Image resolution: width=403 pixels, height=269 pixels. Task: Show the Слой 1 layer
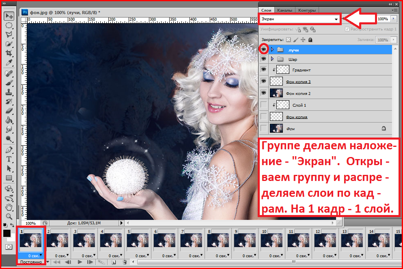coord(263,105)
